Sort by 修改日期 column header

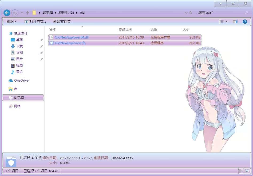[125, 29]
